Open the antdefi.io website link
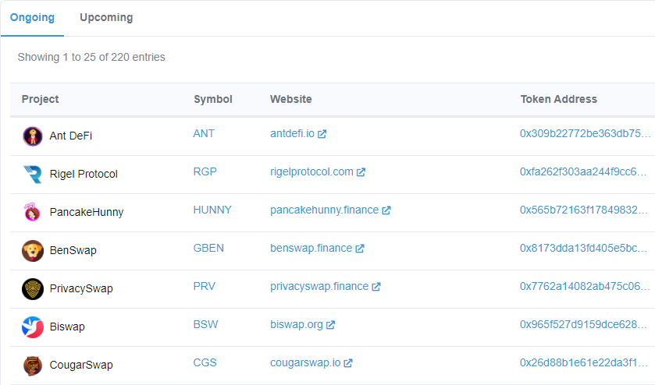 coord(292,133)
